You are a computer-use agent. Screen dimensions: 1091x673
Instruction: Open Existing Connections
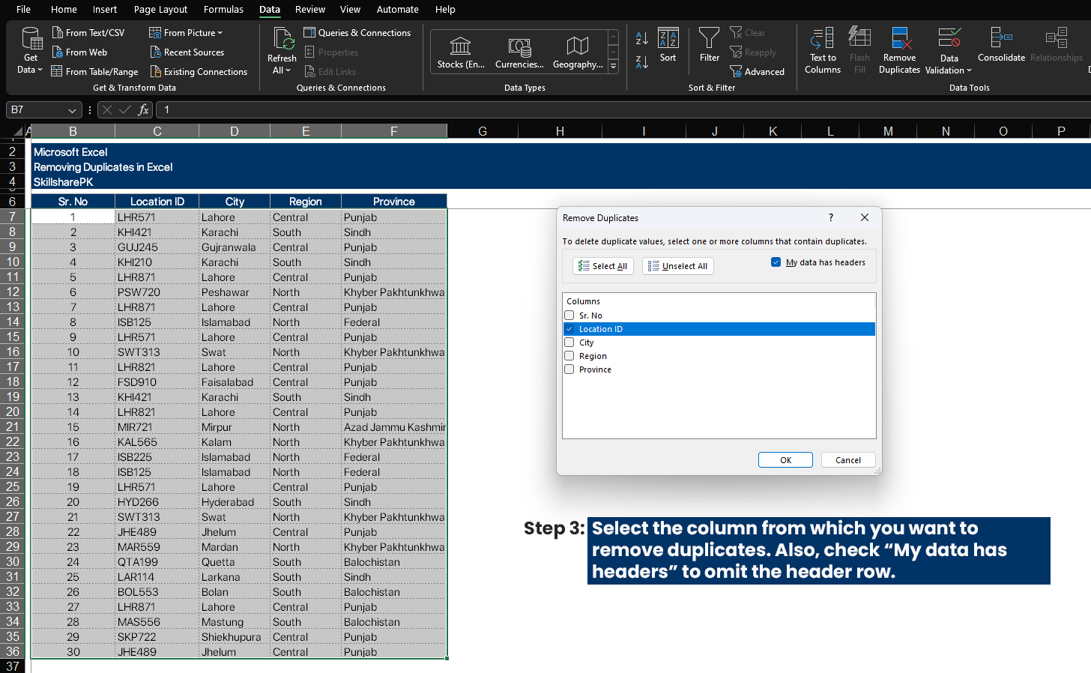pos(199,72)
